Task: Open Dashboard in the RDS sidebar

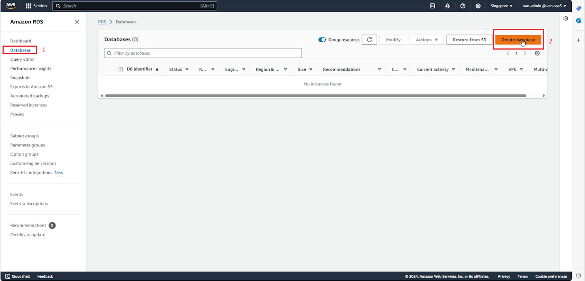Action: click(21, 41)
